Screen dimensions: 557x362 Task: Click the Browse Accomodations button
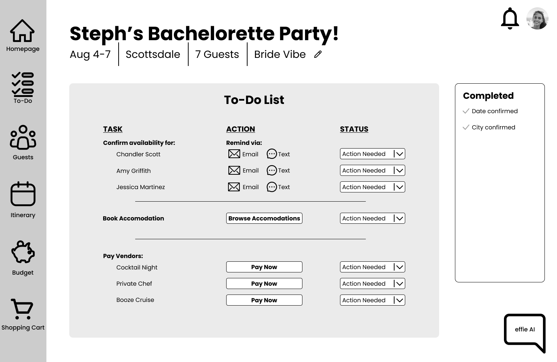pos(264,218)
